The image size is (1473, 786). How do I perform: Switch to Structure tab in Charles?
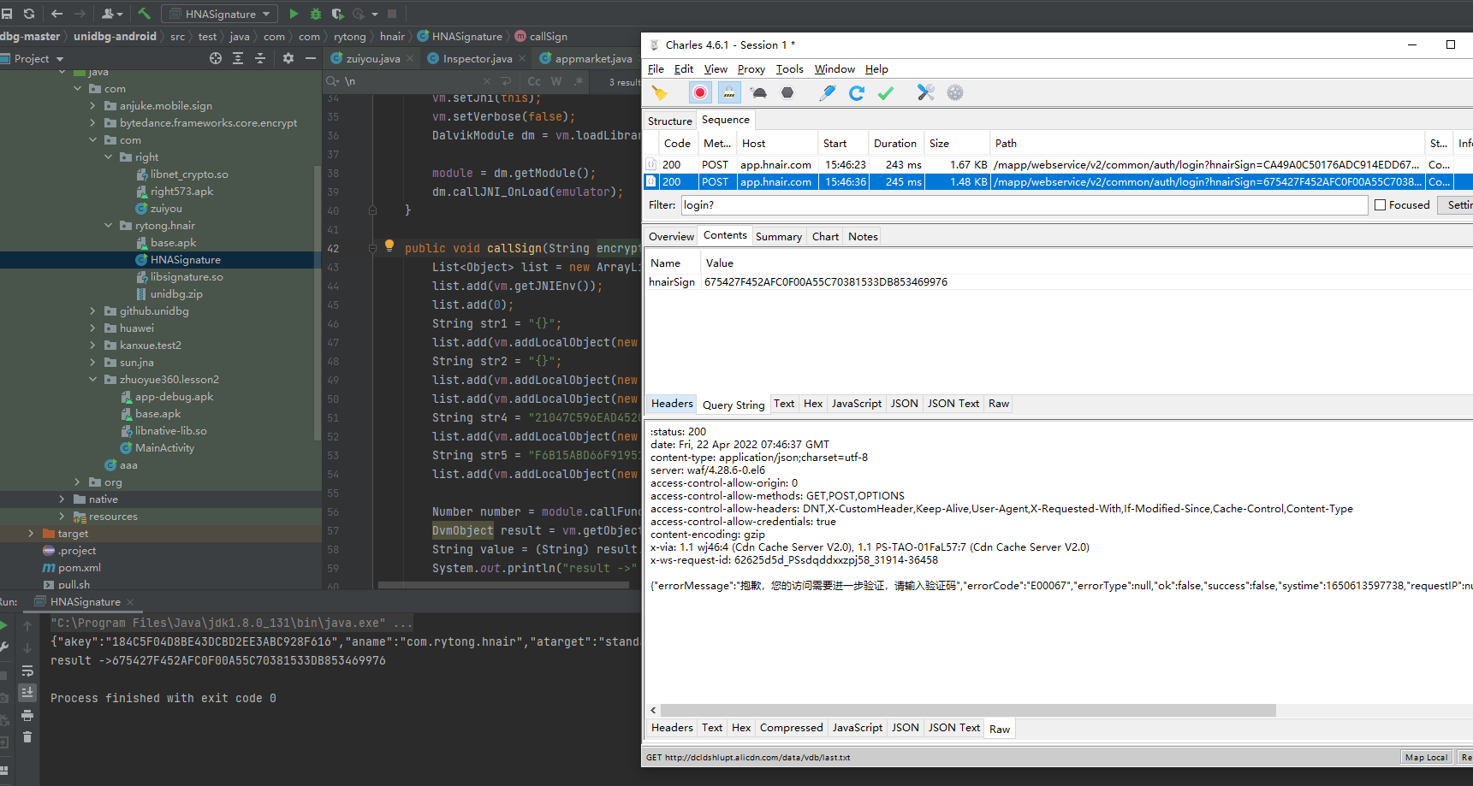[x=670, y=121]
